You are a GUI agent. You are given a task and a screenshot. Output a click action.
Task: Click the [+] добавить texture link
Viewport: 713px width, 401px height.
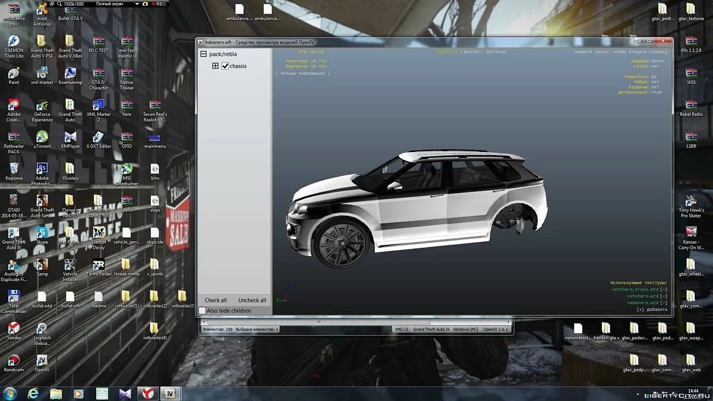pyautogui.click(x=651, y=310)
